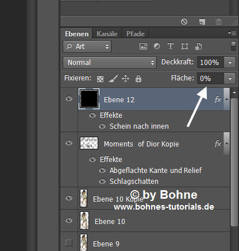Image resolution: width=239 pixels, height=251 pixels.
Task: Click the Deckkraft label
Action: [x=178, y=62]
